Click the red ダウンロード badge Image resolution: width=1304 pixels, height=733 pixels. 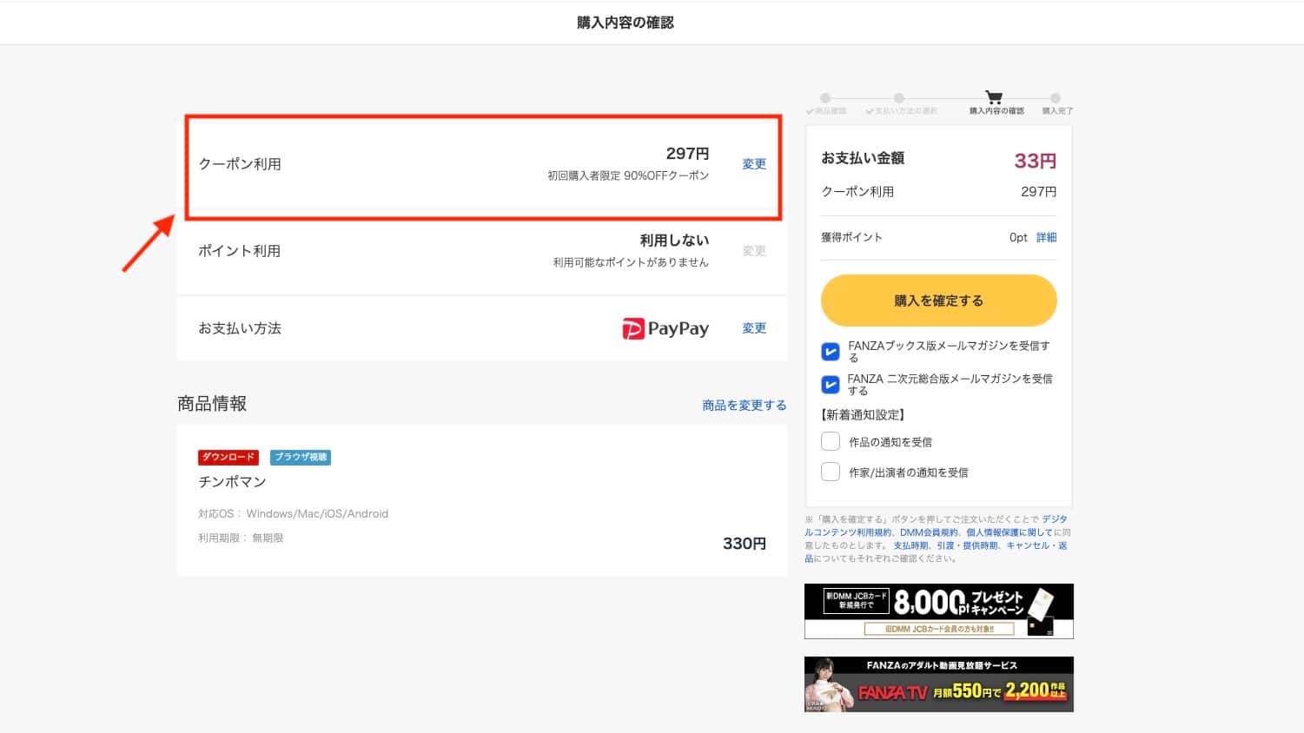pyautogui.click(x=228, y=457)
